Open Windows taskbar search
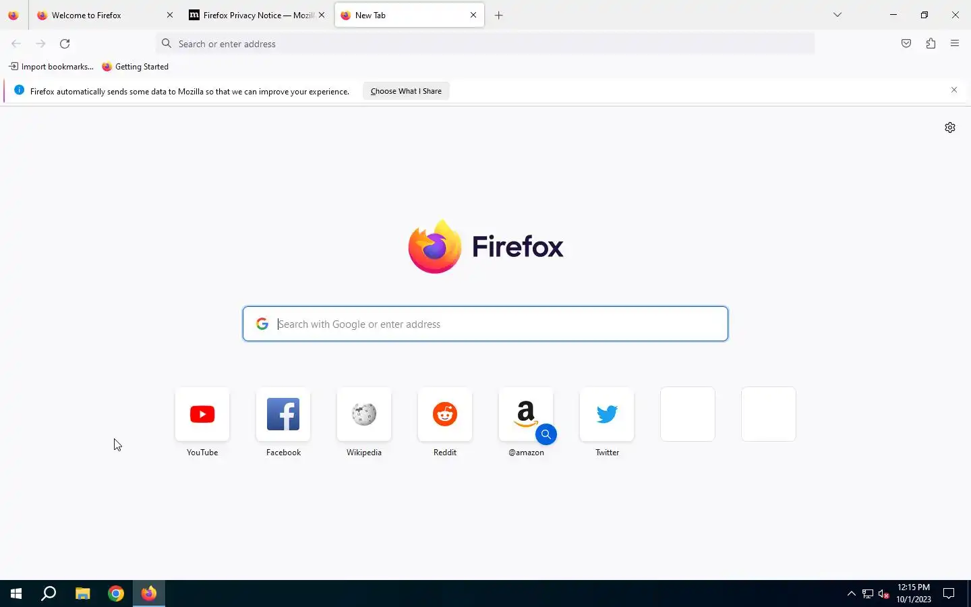Viewport: 971px width, 607px height. (49, 594)
